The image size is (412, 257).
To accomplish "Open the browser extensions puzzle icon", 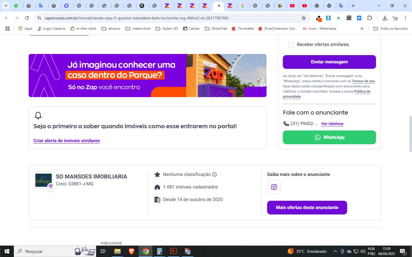I will click(x=369, y=18).
